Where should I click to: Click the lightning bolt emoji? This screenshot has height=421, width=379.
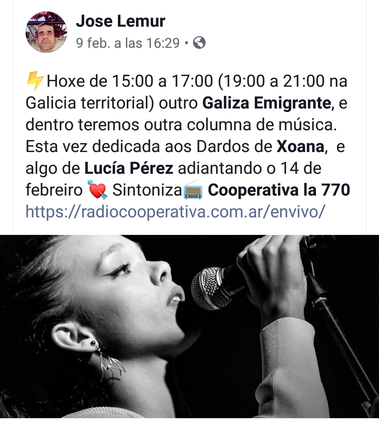pos(35,81)
